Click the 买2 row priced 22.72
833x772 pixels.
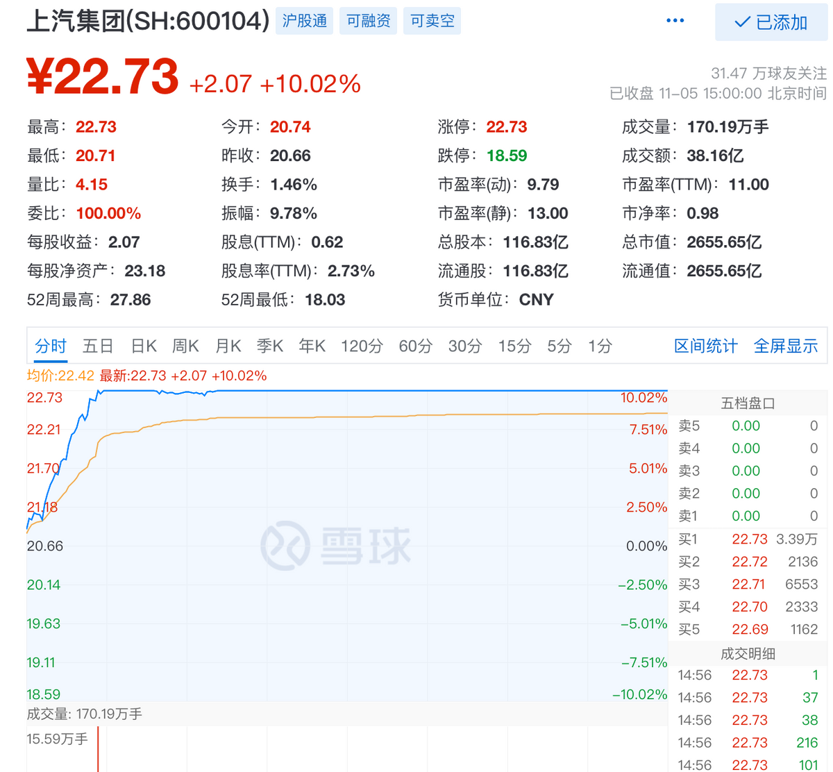coord(748,561)
